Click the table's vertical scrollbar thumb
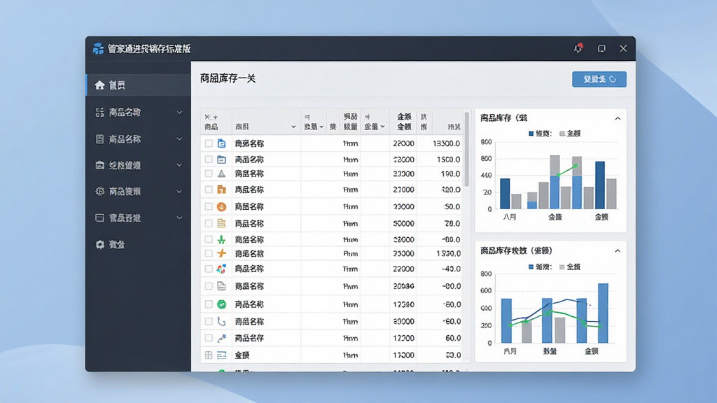Screen dimensions: 717x403 click(467, 150)
